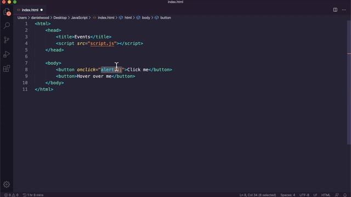Click the 'Click me' button text on line 8
351x197 pixels.
[x=138, y=69]
